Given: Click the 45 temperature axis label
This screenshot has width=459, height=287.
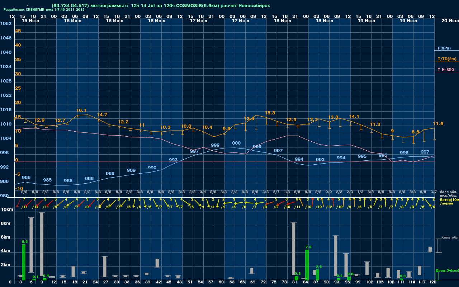Looking at the screenshot, I should 18,31.
